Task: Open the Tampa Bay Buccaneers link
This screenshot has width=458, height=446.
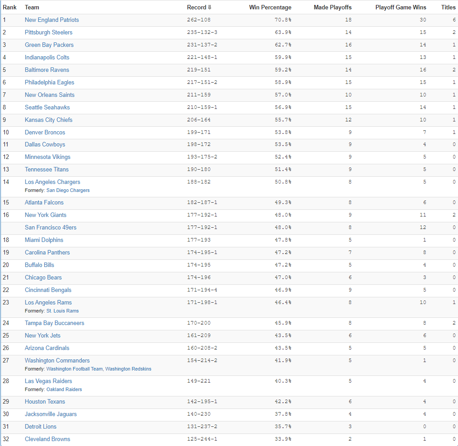Action: click(54, 323)
